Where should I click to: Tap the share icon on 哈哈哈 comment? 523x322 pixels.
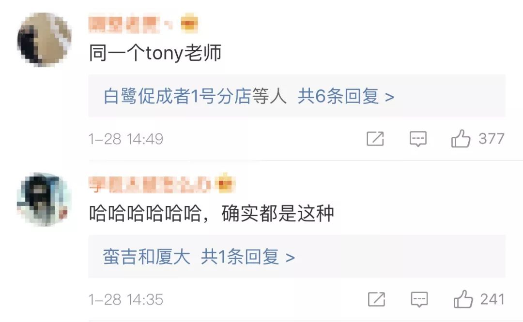pyautogui.click(x=377, y=299)
